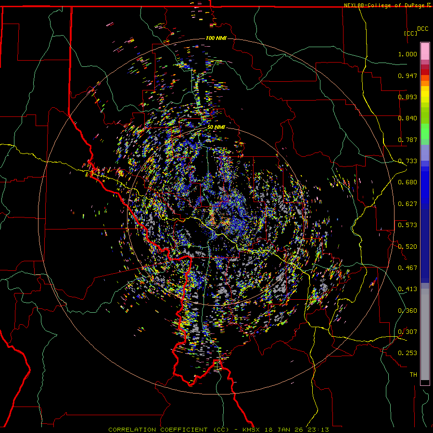Click the NEXLAB-College of DuPage credit text
This screenshot has width=433, height=433.
tap(384, 5)
